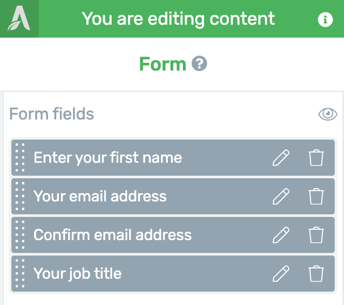
Task: Click the 'Form' panel title
Action: pyautogui.click(x=163, y=64)
